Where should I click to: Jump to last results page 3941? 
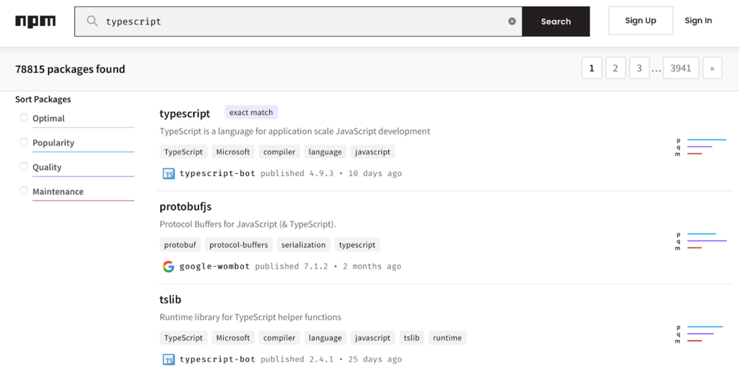coord(681,69)
